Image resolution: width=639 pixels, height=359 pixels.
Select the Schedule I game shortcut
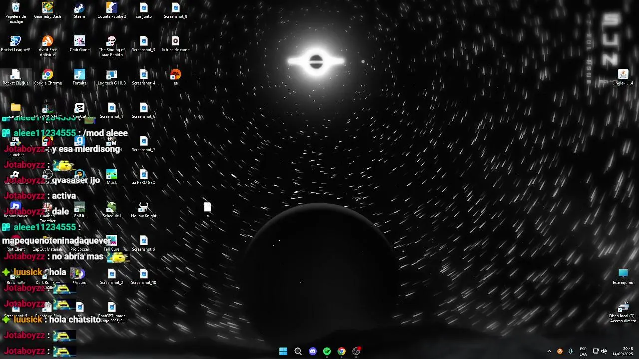pyautogui.click(x=112, y=210)
